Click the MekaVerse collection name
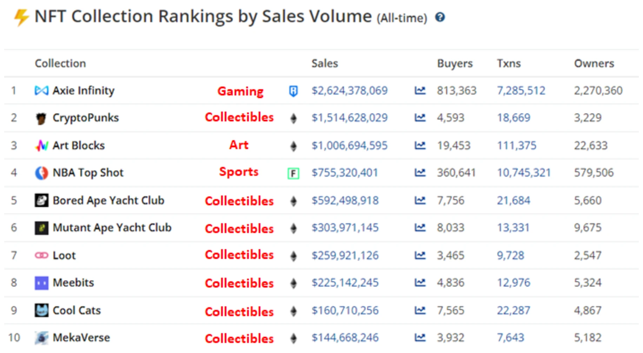Screen dimensions: 643x353 click(81, 338)
